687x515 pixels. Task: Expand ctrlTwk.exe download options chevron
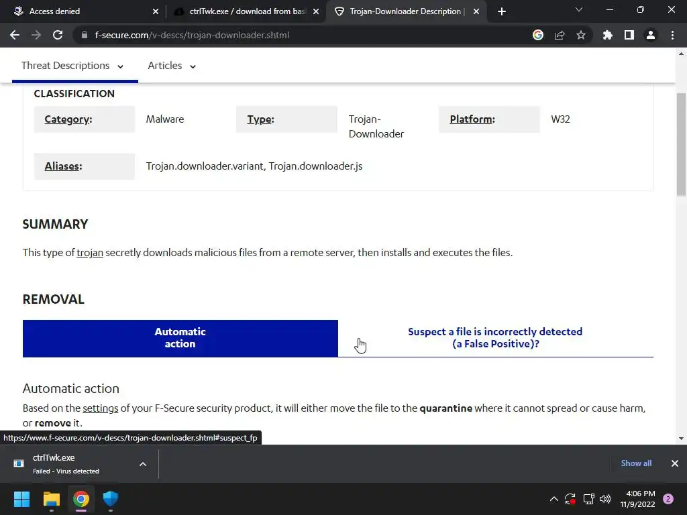pos(143,464)
